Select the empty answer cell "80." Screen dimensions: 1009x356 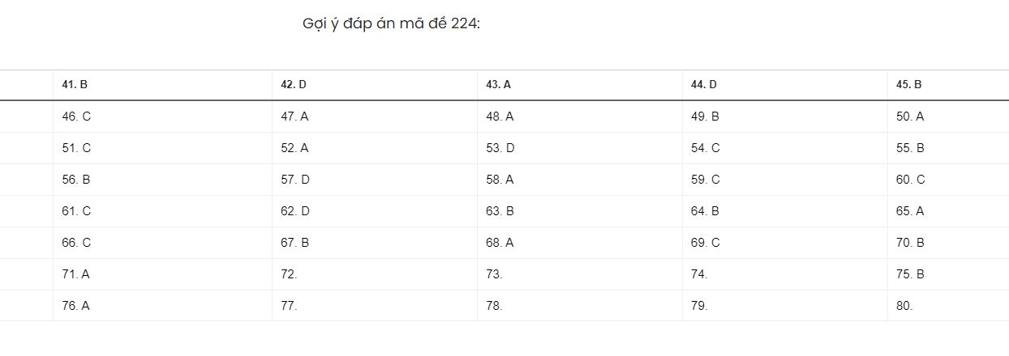(904, 306)
